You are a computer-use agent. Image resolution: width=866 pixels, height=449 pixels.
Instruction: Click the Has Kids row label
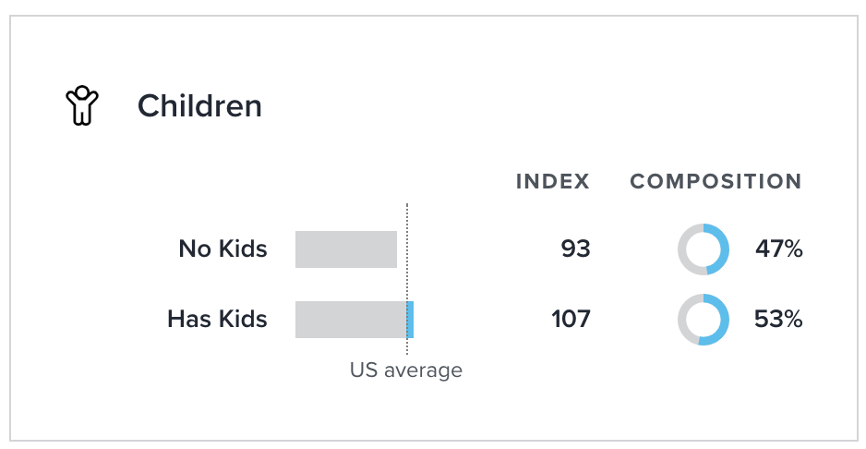[217, 320]
